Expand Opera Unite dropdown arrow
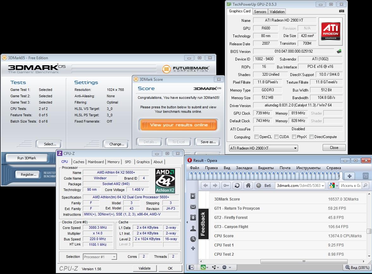The height and width of the screenshot is (274, 372). click(218, 268)
